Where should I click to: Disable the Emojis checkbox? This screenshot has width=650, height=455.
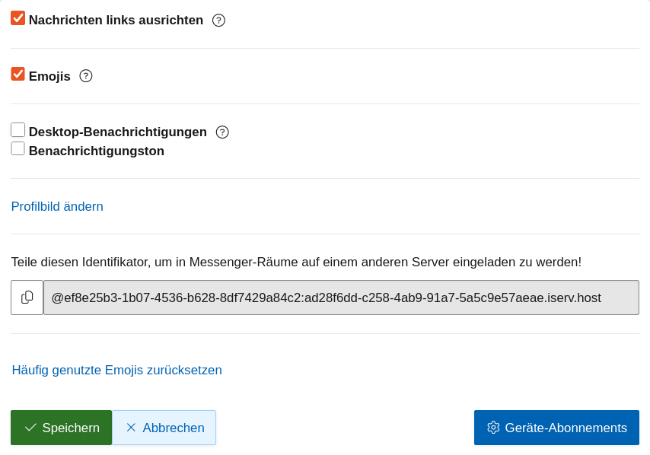(x=18, y=74)
